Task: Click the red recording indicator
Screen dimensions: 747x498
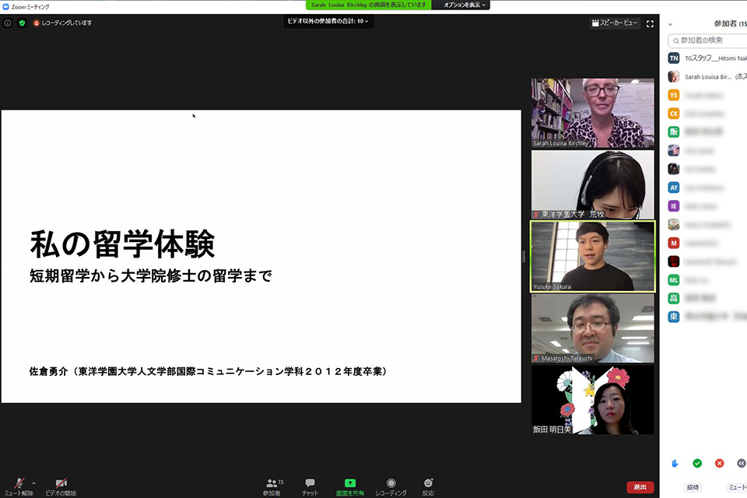Action: pos(37,23)
